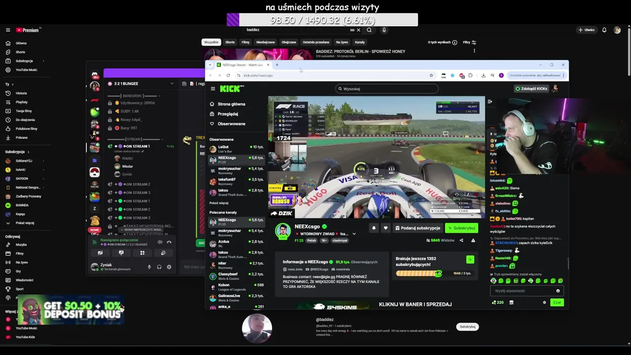The height and width of the screenshot is (355, 631).
Task: Open Classybeef in recommended channels
Action: [236, 276]
